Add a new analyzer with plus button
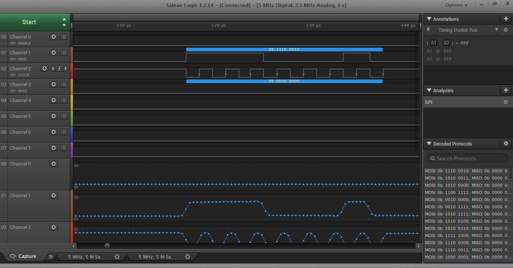Image resolution: width=513 pixels, height=268 pixels. coord(505,90)
